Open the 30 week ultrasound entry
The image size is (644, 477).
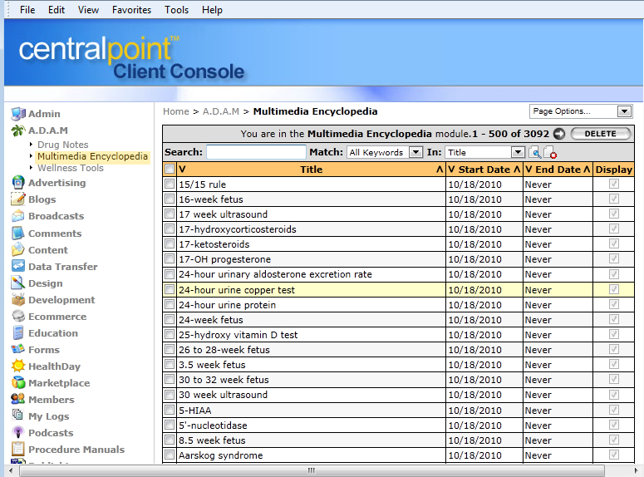click(223, 395)
